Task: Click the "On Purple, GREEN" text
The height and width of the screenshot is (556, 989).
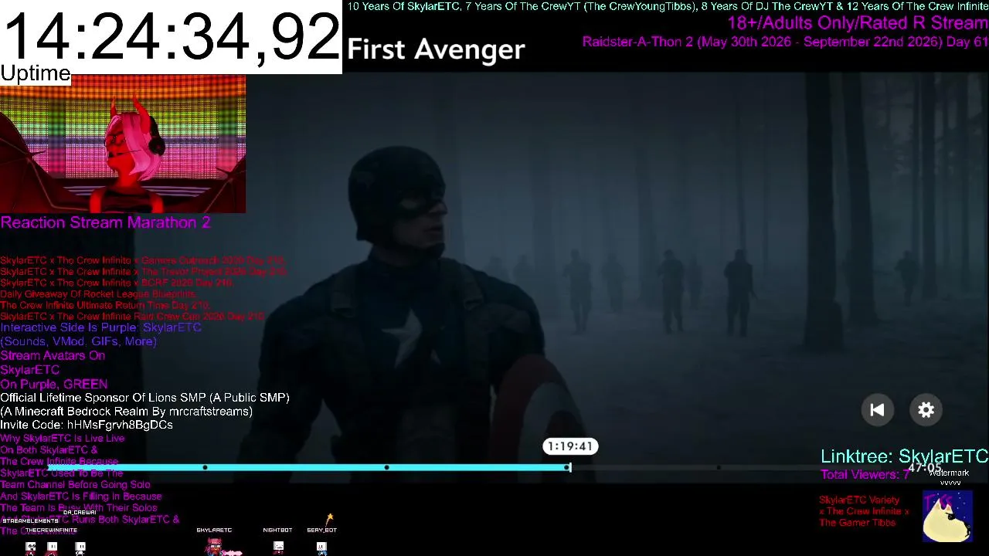Action: tap(54, 384)
